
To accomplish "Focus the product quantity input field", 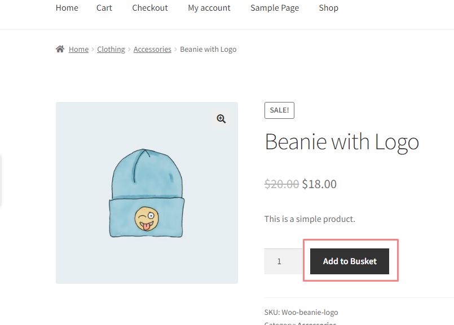I will click(283, 261).
